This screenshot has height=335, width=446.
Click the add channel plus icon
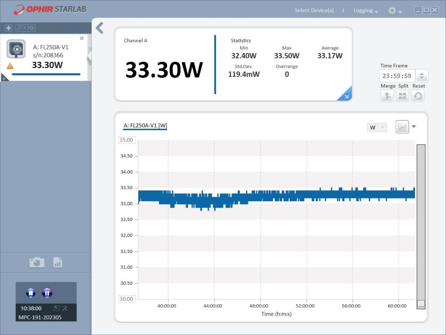tap(9, 28)
